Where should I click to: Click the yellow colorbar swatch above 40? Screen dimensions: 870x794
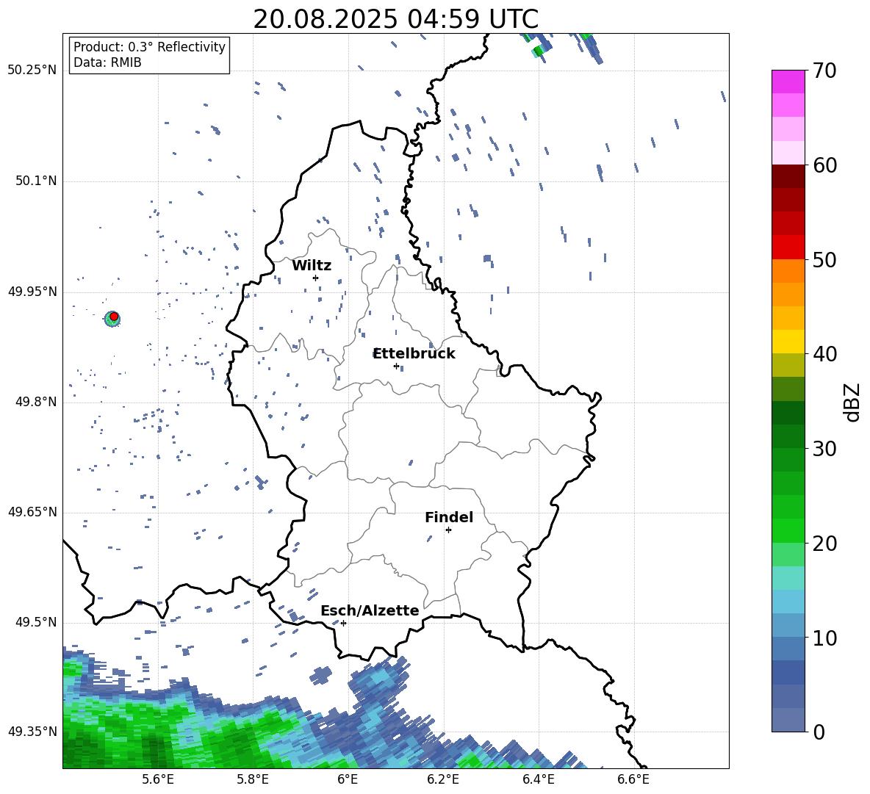coord(788,342)
